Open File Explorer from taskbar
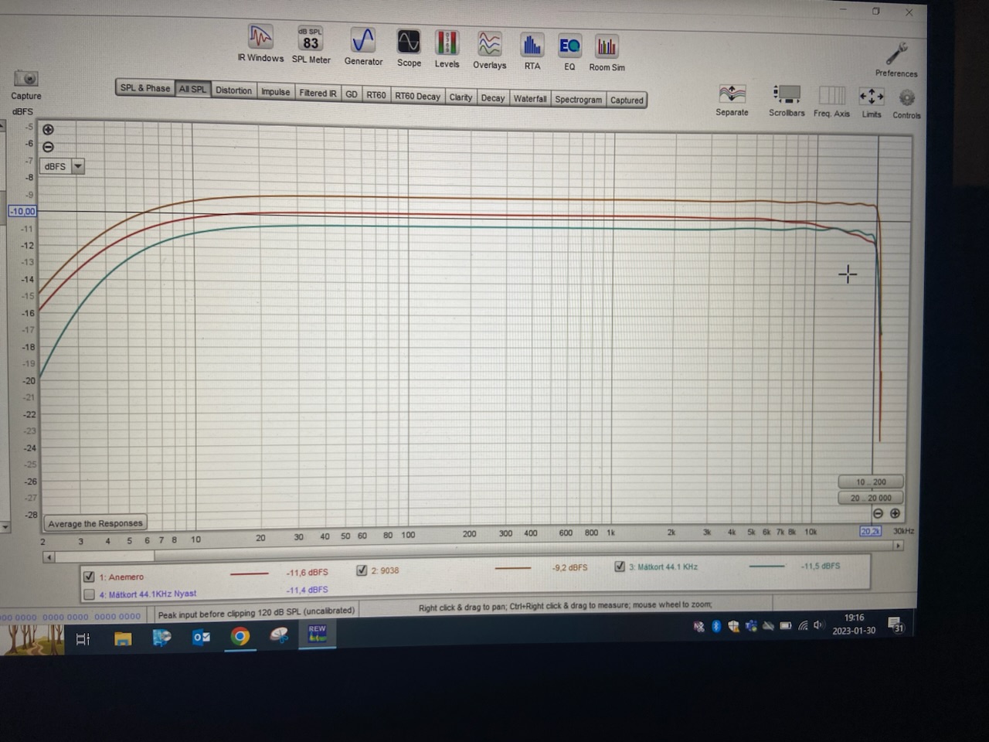This screenshot has height=742, width=989. pyautogui.click(x=123, y=638)
